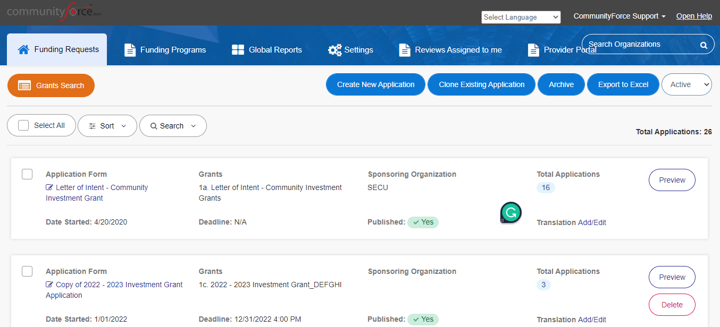The image size is (720, 327).
Task: Click the edit icon beside Letter of Intent form
Action: point(49,187)
